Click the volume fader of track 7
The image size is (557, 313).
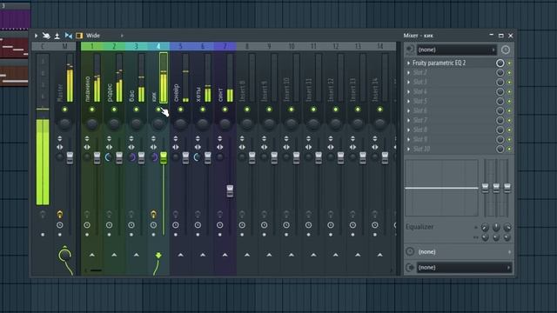[230, 190]
